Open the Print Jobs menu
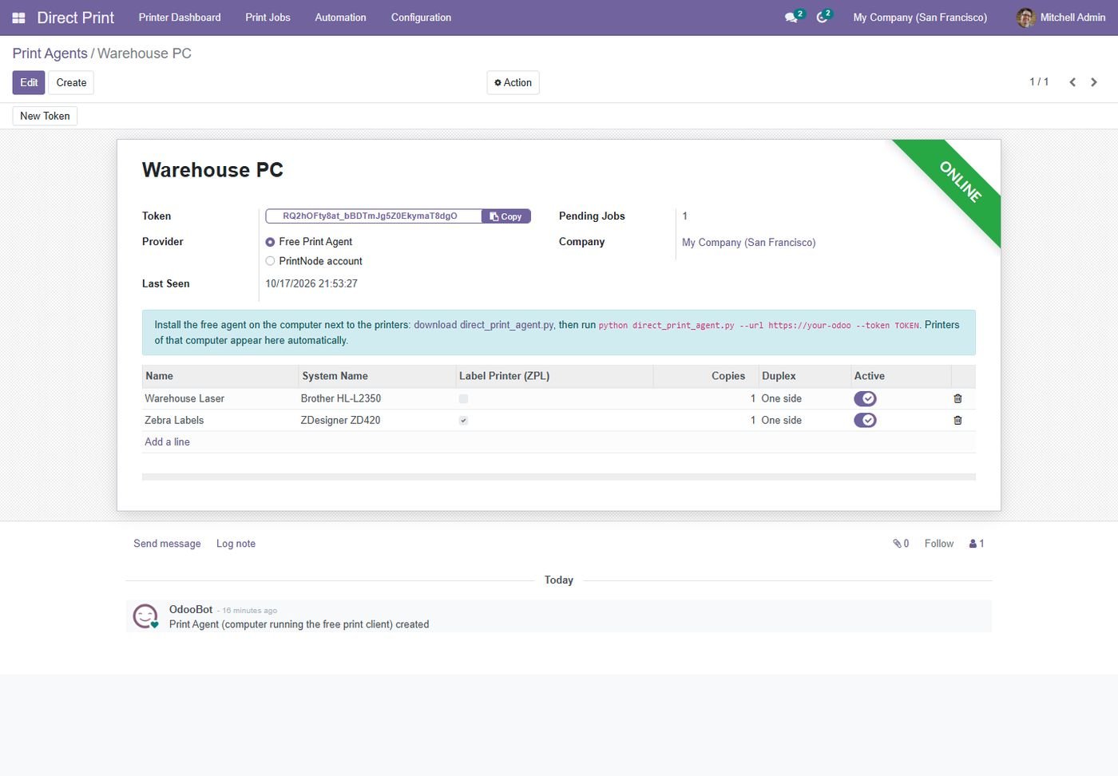Image resolution: width=1118 pixels, height=776 pixels. [x=268, y=18]
